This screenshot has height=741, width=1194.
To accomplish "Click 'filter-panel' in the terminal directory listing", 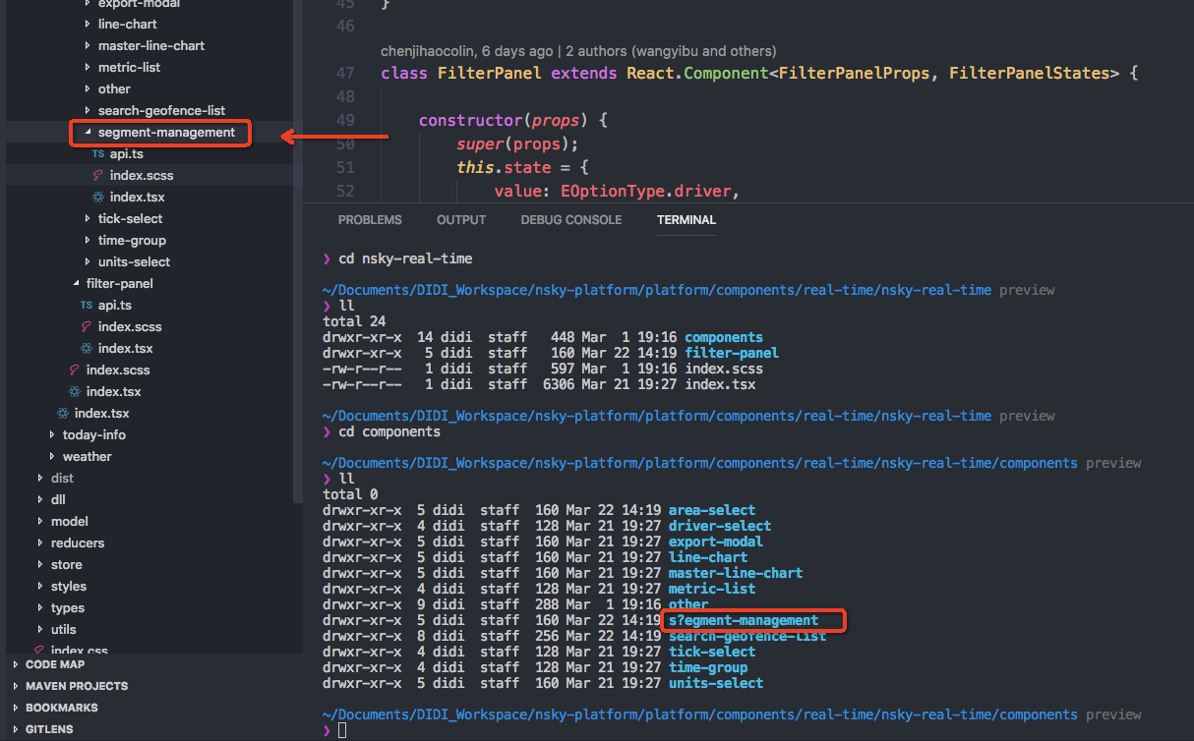I will pos(732,353).
